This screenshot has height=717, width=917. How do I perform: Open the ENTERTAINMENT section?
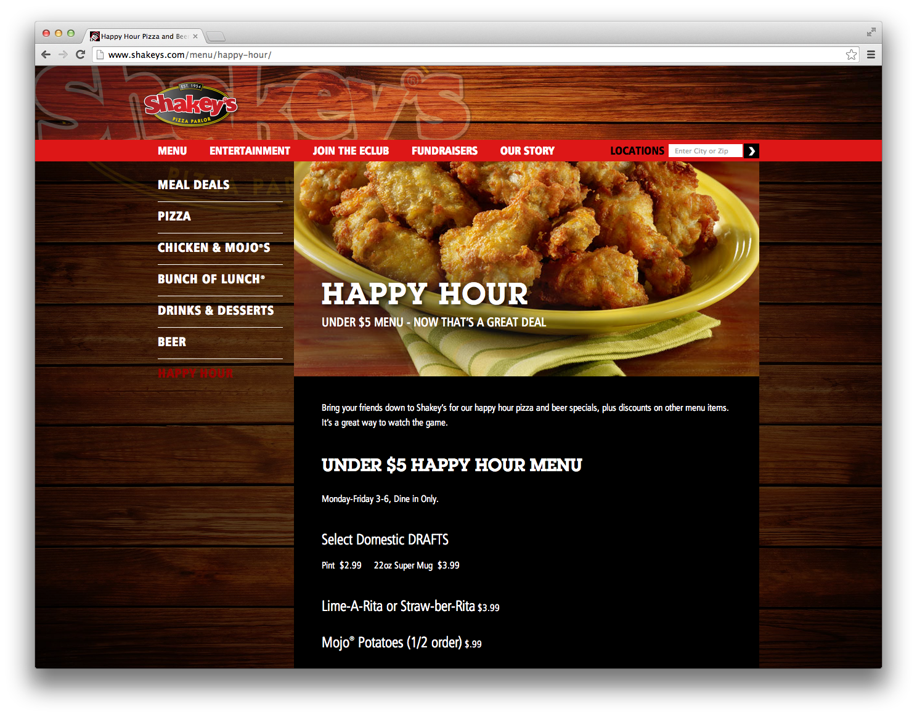(x=249, y=150)
